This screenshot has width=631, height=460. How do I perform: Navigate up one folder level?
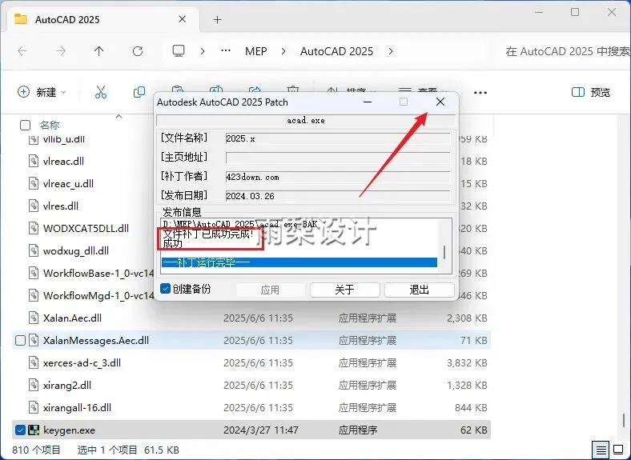click(99, 51)
